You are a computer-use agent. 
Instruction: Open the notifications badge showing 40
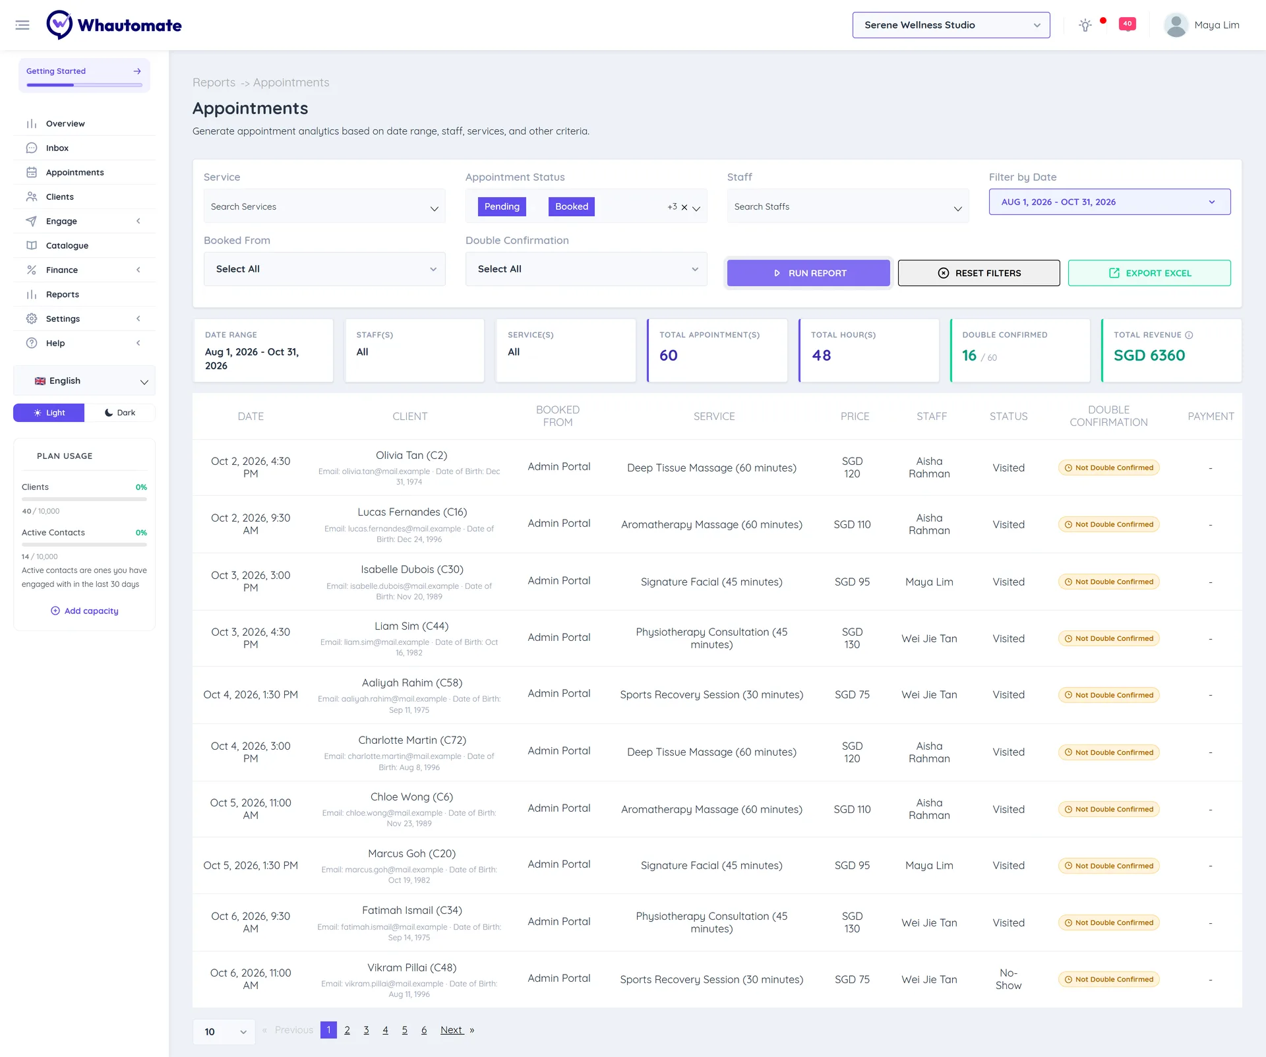1128,24
